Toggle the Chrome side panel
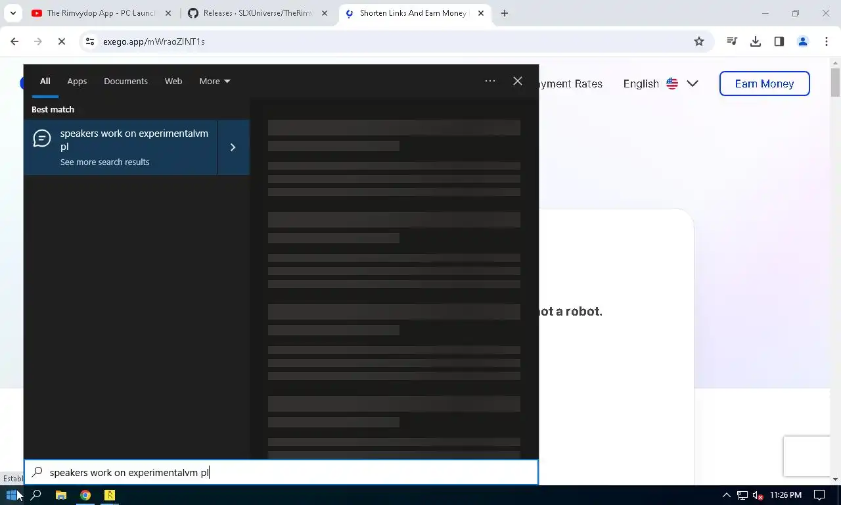 click(x=779, y=41)
